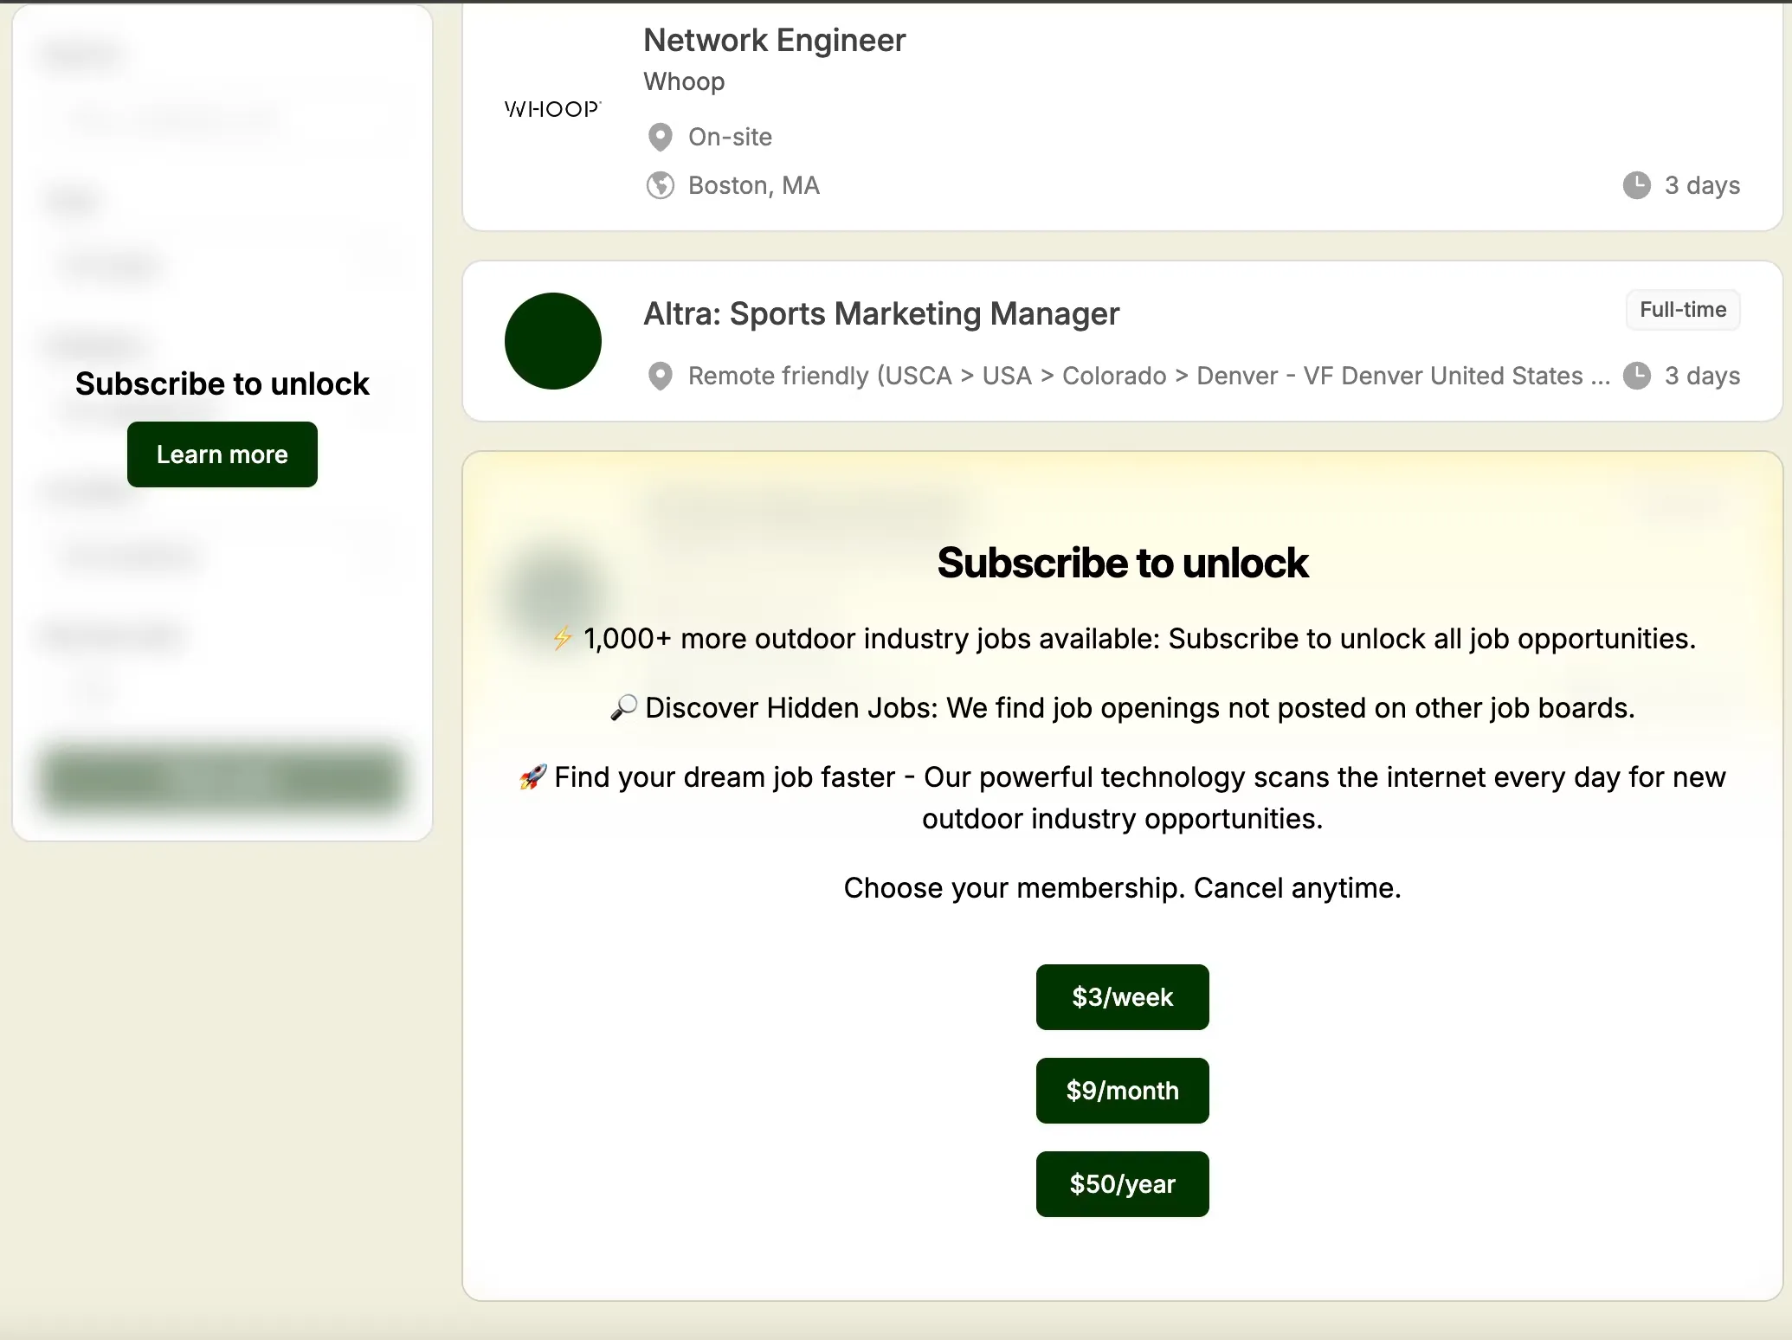Screen dimensions: 1792x1340
Task: Open the Whoop company page link
Action: point(684,81)
